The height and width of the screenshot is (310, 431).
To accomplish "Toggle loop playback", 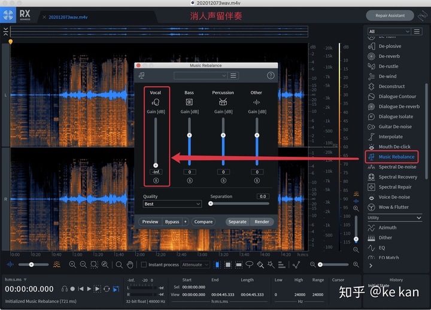I will (x=107, y=289).
